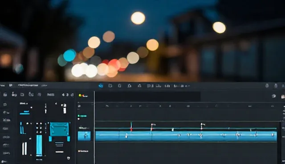Screen dimensions: 285x164
Task: Click the orange-marked track label below the clip
Action: point(83,151)
